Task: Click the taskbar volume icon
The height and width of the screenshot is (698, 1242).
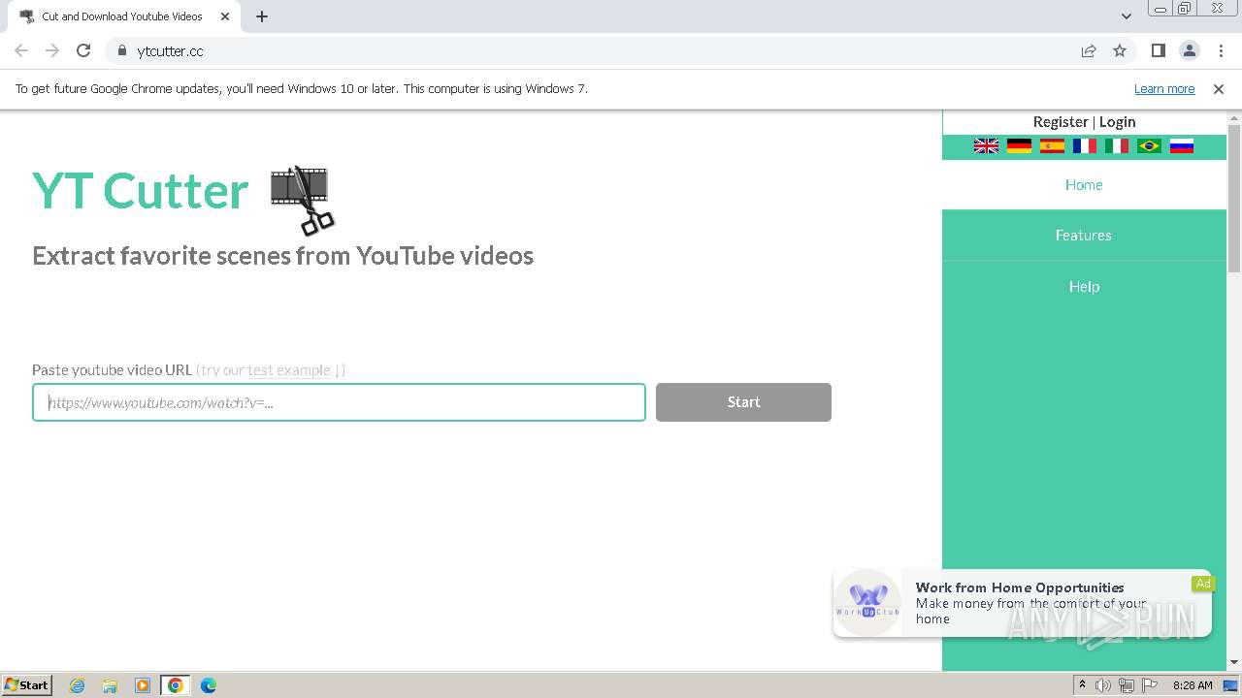Action: [1103, 685]
